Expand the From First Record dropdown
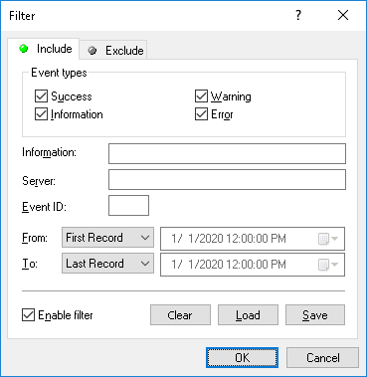Viewport: 367px width, 377px height. (107, 238)
